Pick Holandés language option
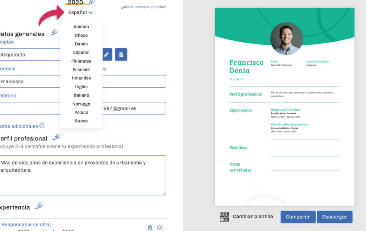Image resolution: width=366 pixels, height=231 pixels. (81, 78)
